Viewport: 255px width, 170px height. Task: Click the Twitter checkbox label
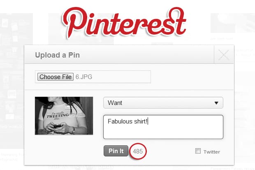[211, 152]
